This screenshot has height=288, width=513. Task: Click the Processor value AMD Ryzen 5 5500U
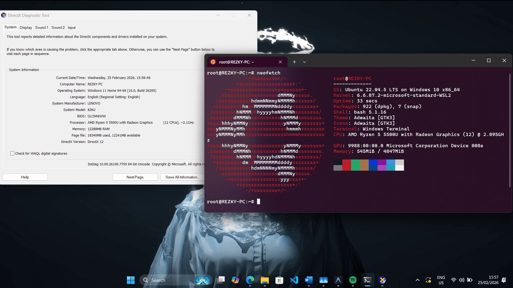(120, 123)
